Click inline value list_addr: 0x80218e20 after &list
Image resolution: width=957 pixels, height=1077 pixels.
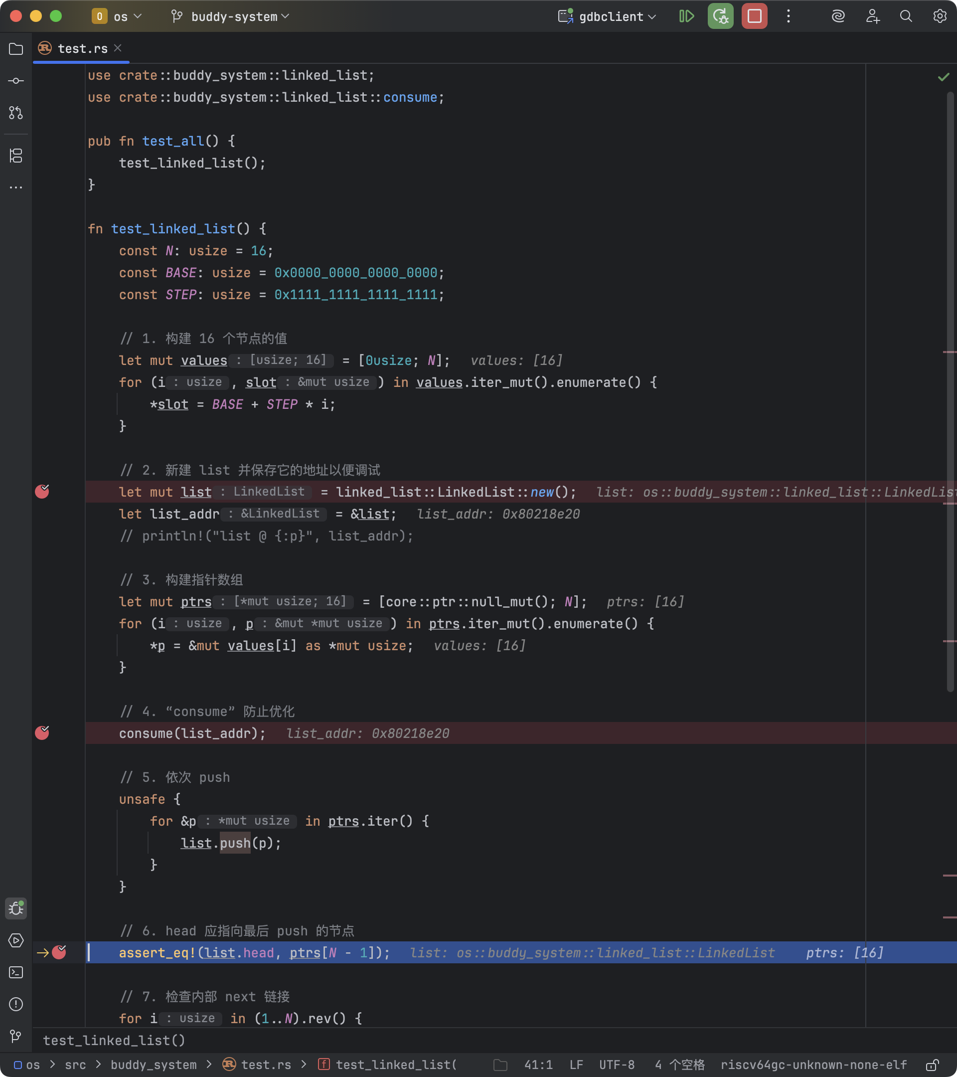498,514
